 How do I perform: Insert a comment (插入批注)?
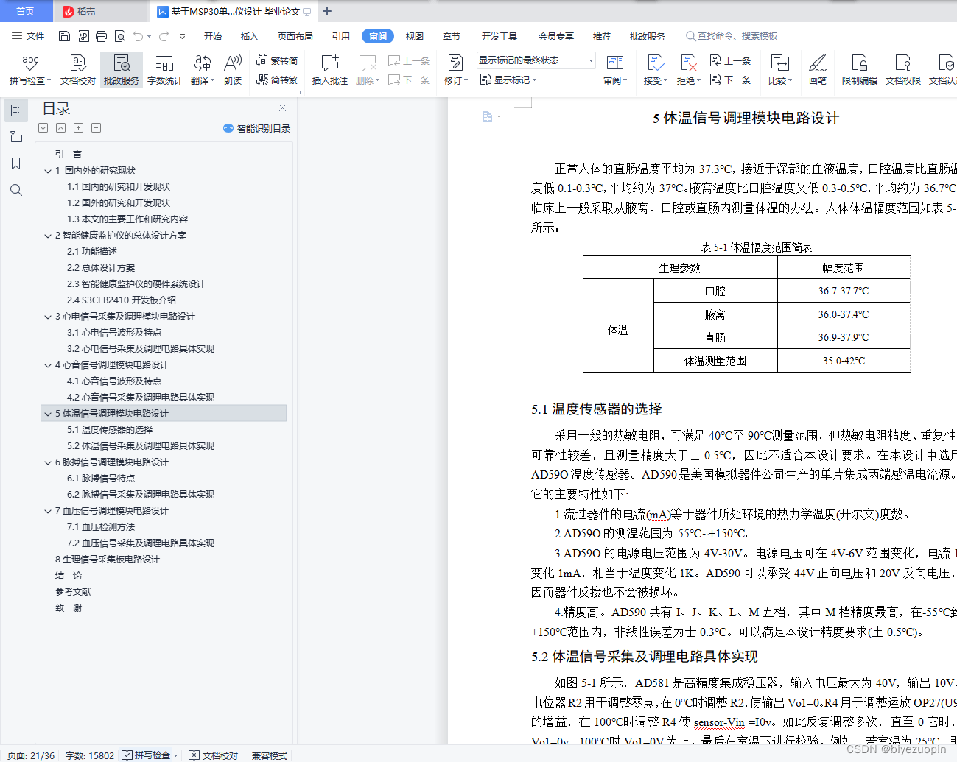[329, 70]
